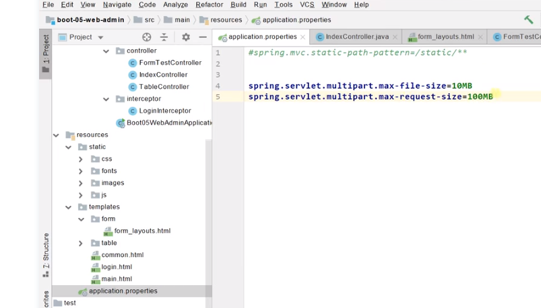Image resolution: width=541 pixels, height=308 pixels.
Task: Expand the js folder
Action: coord(80,195)
